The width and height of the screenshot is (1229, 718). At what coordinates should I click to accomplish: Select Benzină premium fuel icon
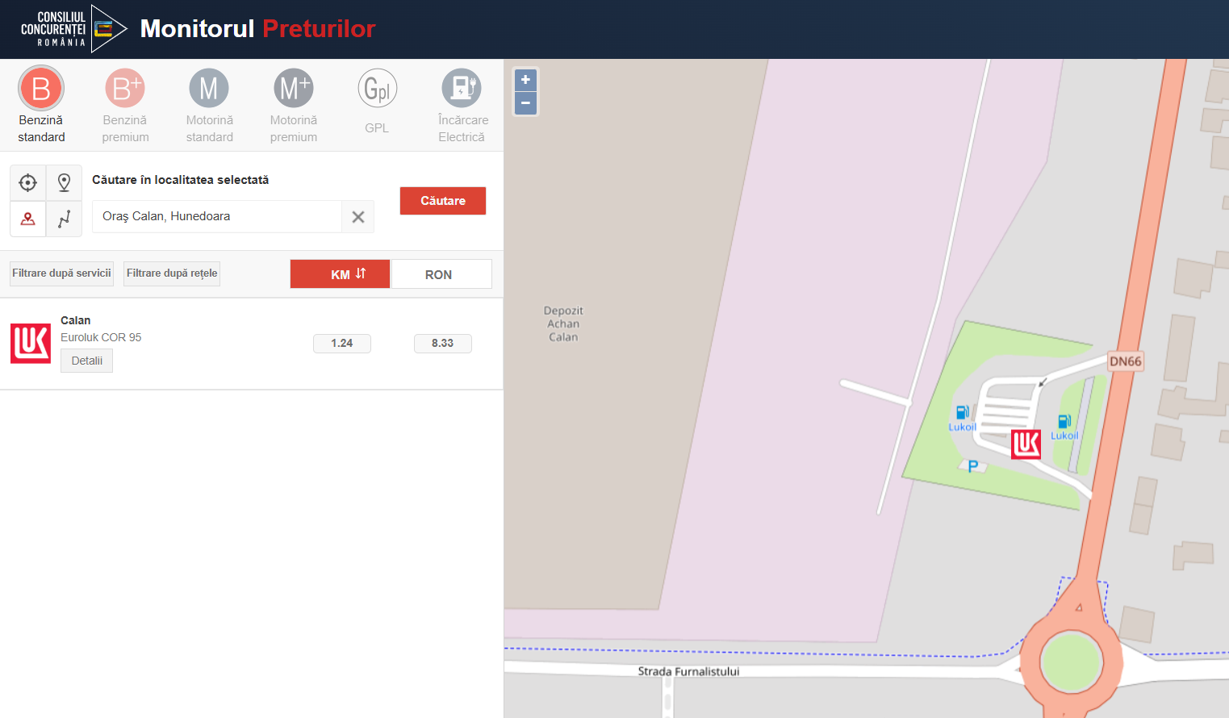point(125,89)
